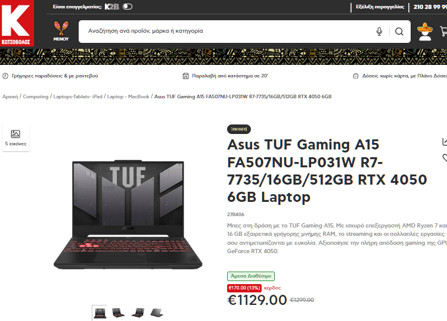Open the ΜΕΝΟΥ maracas menu icon
The image size is (447, 321).
pos(61,31)
